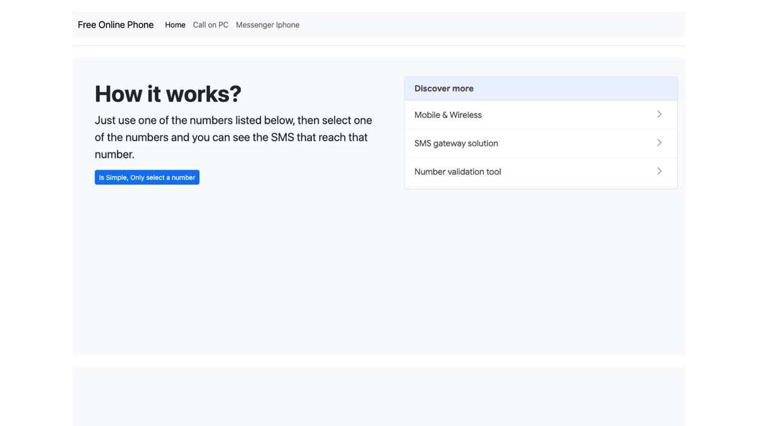The width and height of the screenshot is (758, 426).
Task: Click the arrow beside SMS gateway solution
Action: click(659, 143)
